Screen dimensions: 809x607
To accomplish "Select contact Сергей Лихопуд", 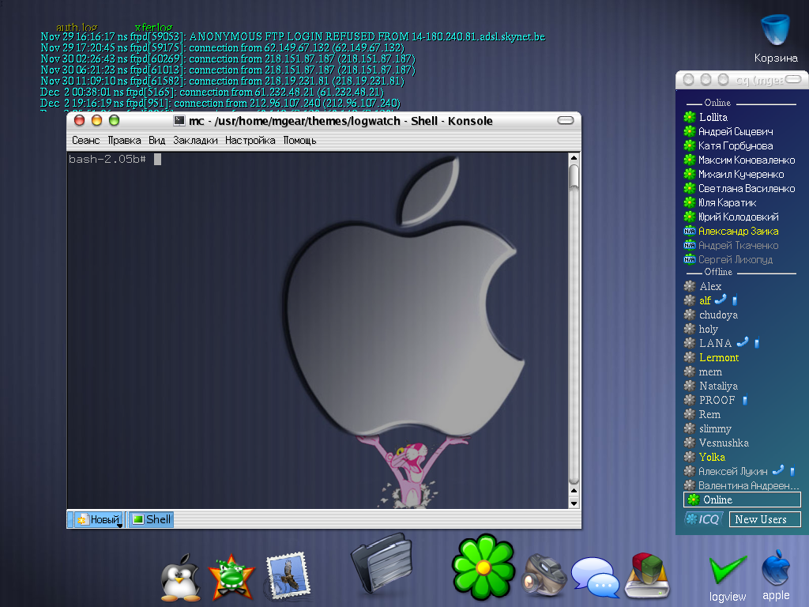I will point(736,259).
